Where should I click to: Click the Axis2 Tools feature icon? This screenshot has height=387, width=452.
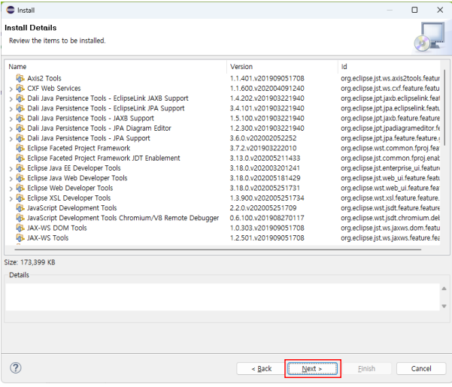20,78
